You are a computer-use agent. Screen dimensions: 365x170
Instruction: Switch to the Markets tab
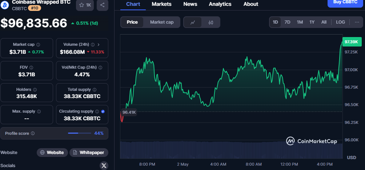pyautogui.click(x=161, y=4)
